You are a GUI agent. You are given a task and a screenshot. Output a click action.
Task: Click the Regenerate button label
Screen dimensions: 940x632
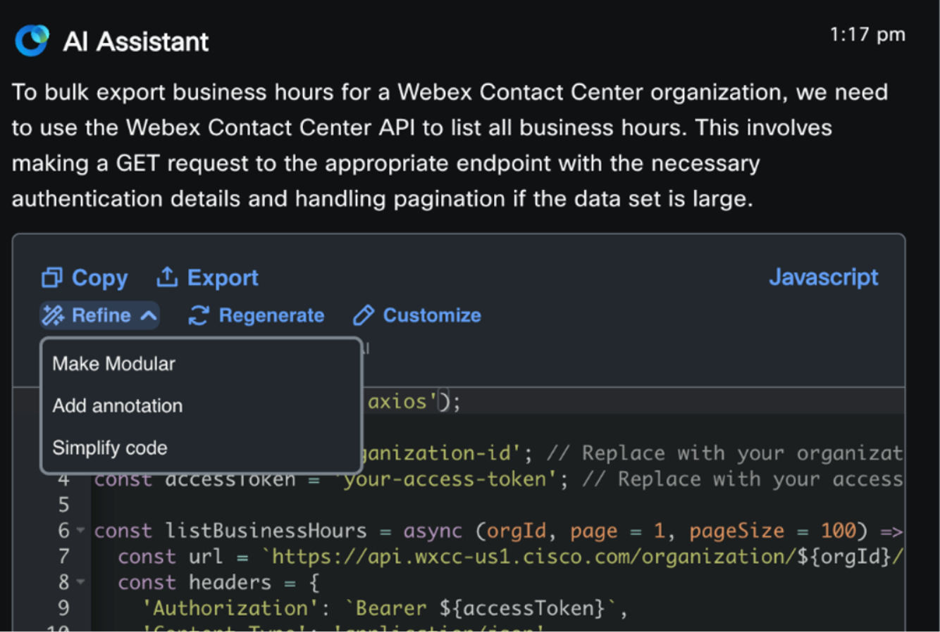click(271, 315)
